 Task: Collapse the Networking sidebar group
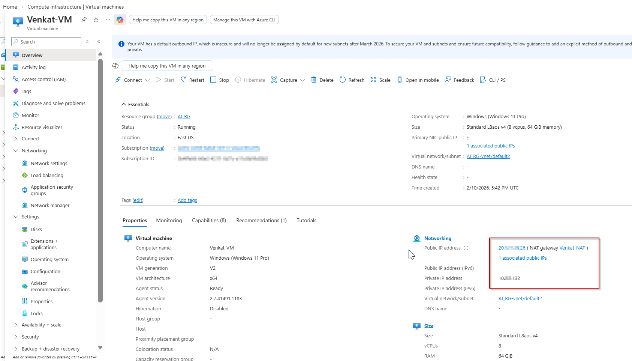click(x=16, y=150)
